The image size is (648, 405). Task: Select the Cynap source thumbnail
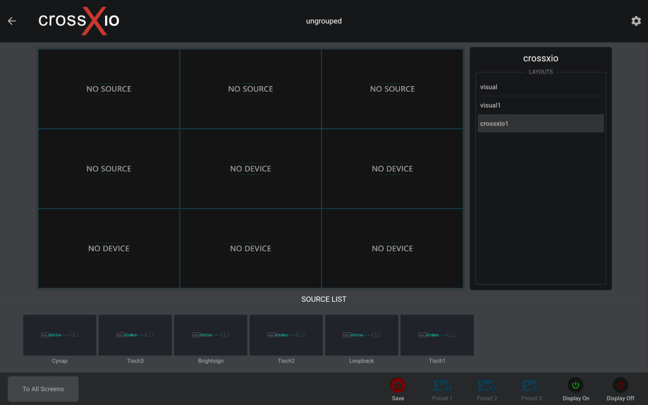59,335
